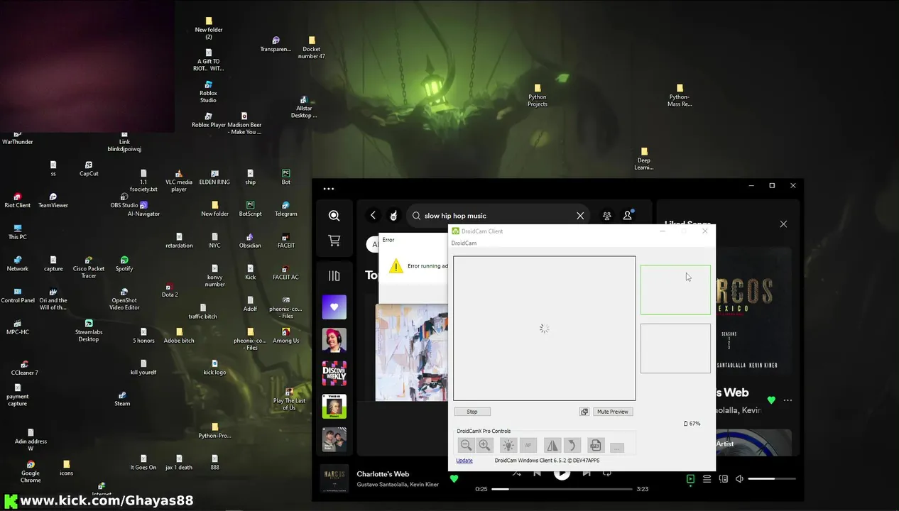Toggle the Now Playing view icon
899x511 pixels.
(x=690, y=479)
